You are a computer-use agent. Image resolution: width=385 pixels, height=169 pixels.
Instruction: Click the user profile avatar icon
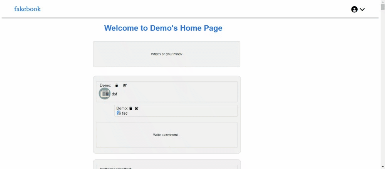tap(354, 9)
